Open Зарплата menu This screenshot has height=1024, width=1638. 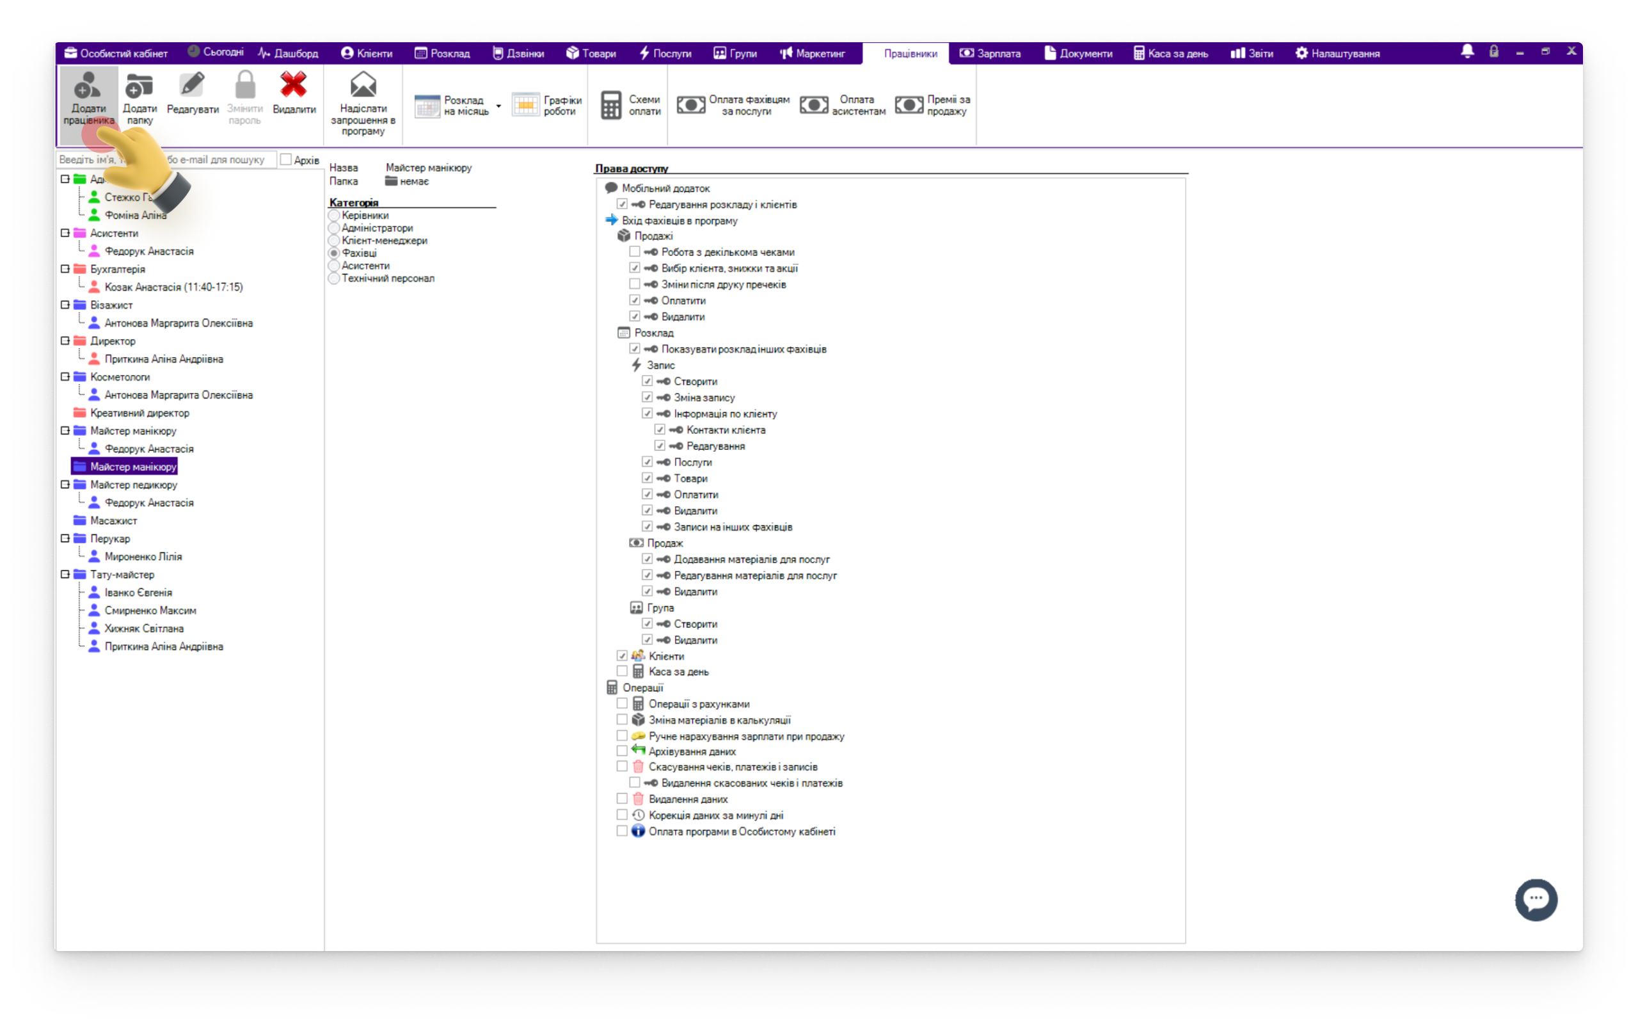(x=990, y=54)
